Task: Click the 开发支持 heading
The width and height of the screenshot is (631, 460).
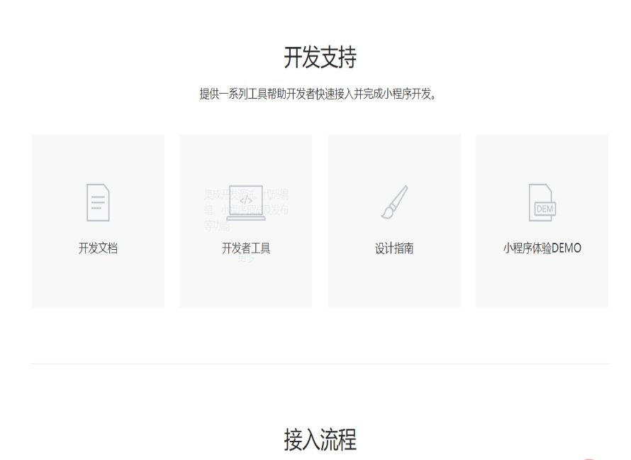Action: tap(320, 57)
